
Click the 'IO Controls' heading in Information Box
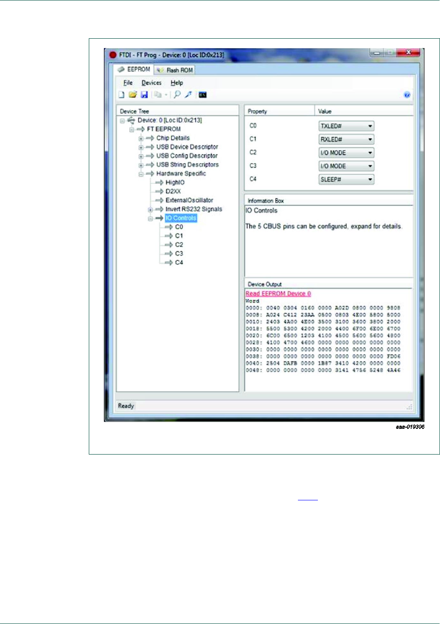(262, 210)
